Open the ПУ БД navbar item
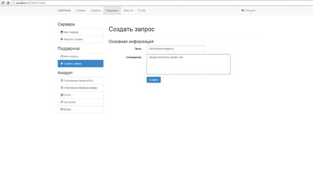 141,11
